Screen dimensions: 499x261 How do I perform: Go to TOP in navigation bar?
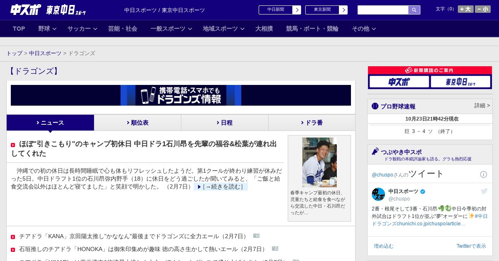point(19,29)
